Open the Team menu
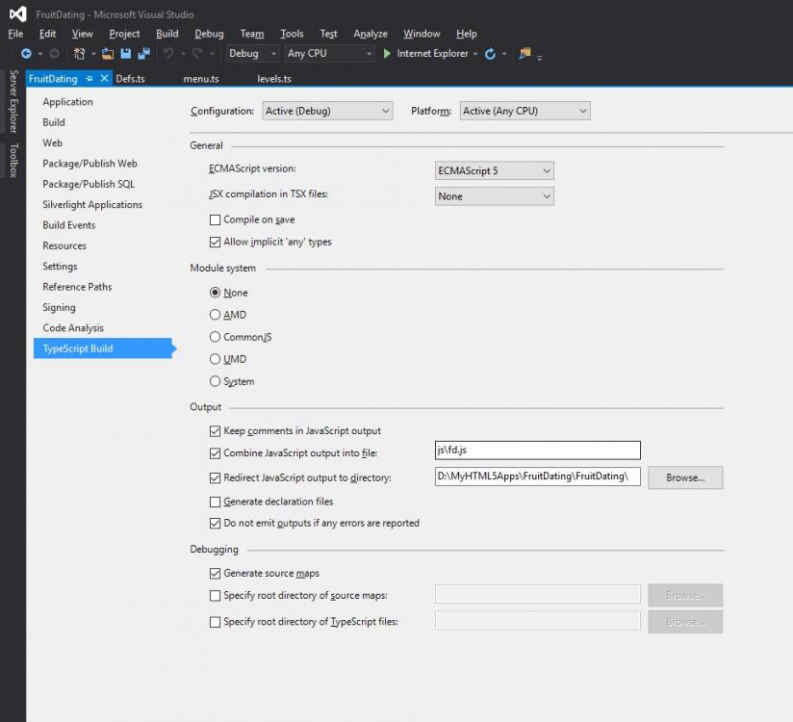This screenshot has width=793, height=722. point(252,34)
